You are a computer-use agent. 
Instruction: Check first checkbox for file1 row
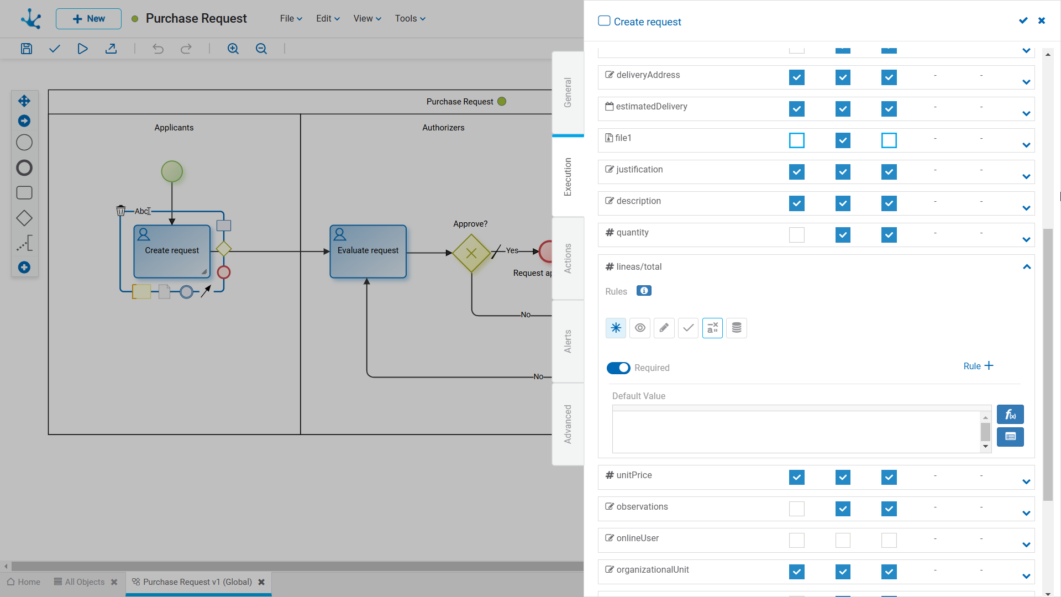click(797, 140)
